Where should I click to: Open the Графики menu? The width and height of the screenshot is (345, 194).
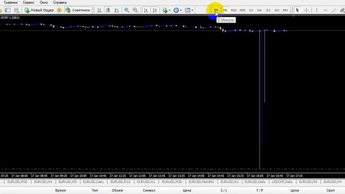pos(11,2)
